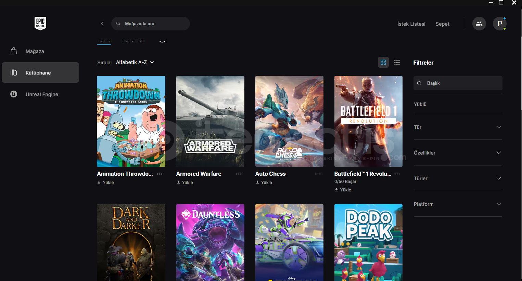Image resolution: width=522 pixels, height=281 pixels.
Task: Expand the Özellikler filter
Action: 458,153
